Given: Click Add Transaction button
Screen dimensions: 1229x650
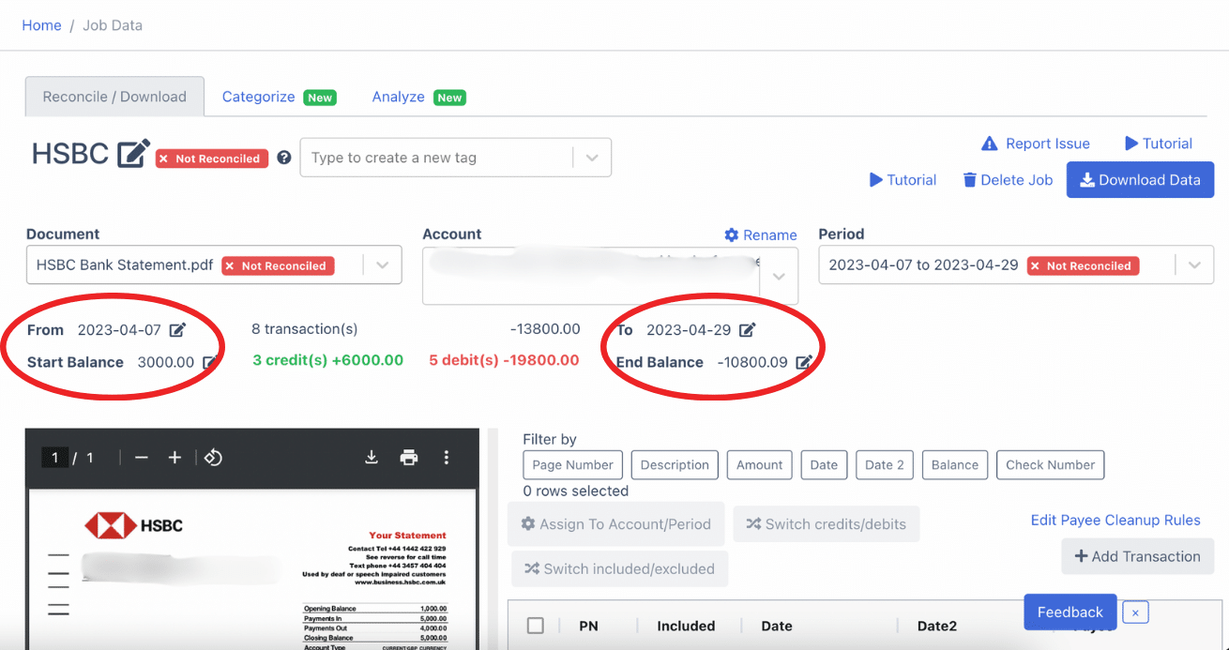Looking at the screenshot, I should pyautogui.click(x=1137, y=556).
